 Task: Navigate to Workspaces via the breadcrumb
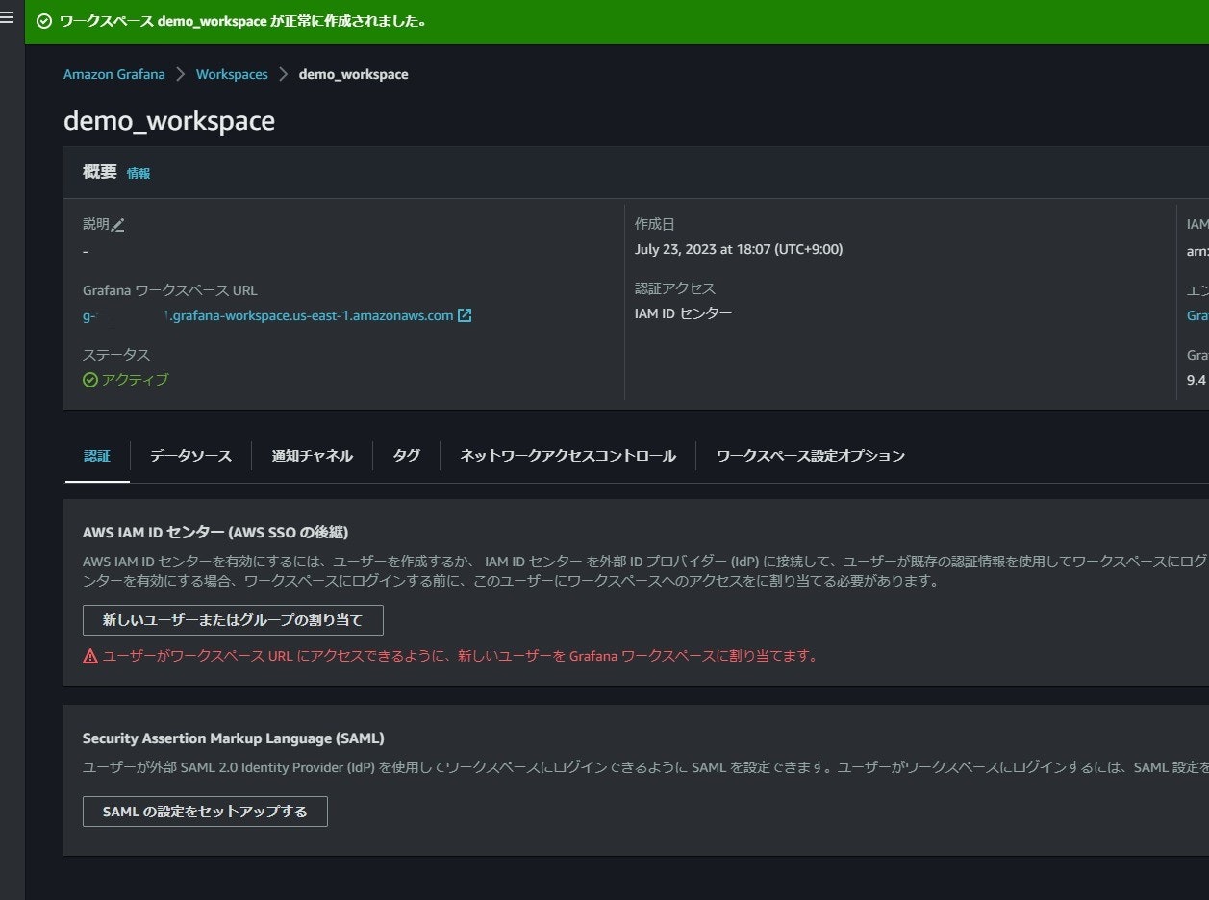[x=231, y=73]
